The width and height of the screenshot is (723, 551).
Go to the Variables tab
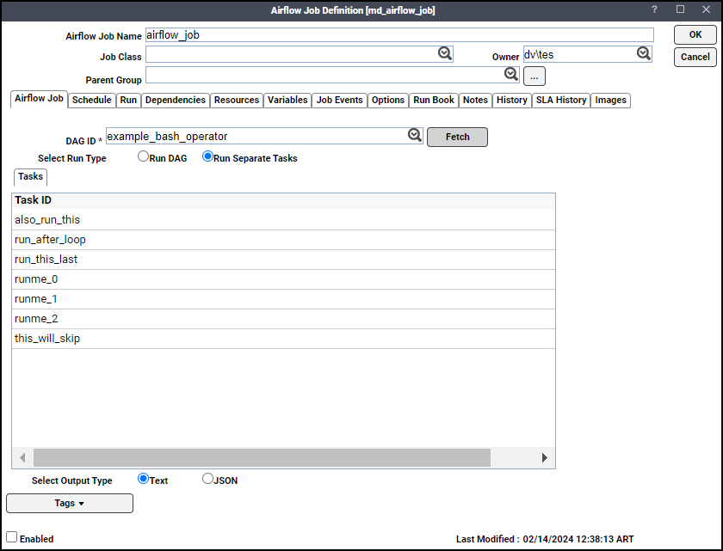pyautogui.click(x=287, y=101)
